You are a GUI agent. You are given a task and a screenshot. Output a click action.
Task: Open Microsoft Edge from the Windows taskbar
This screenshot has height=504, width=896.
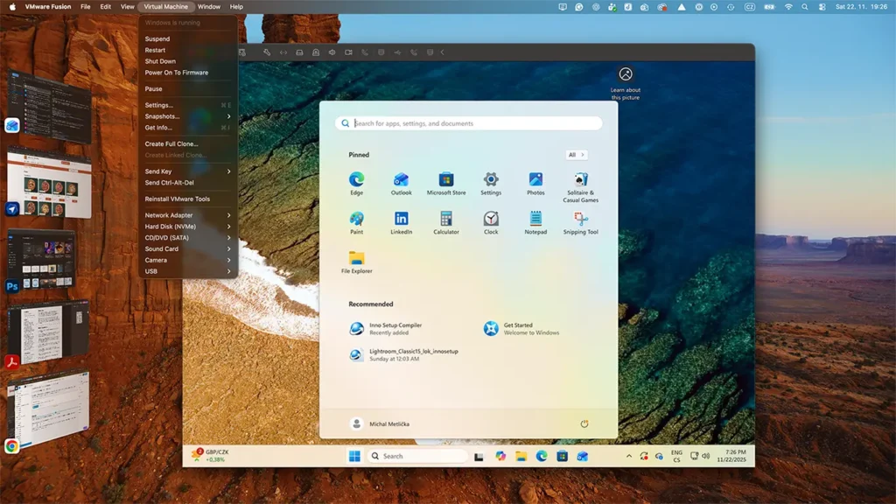[541, 456]
